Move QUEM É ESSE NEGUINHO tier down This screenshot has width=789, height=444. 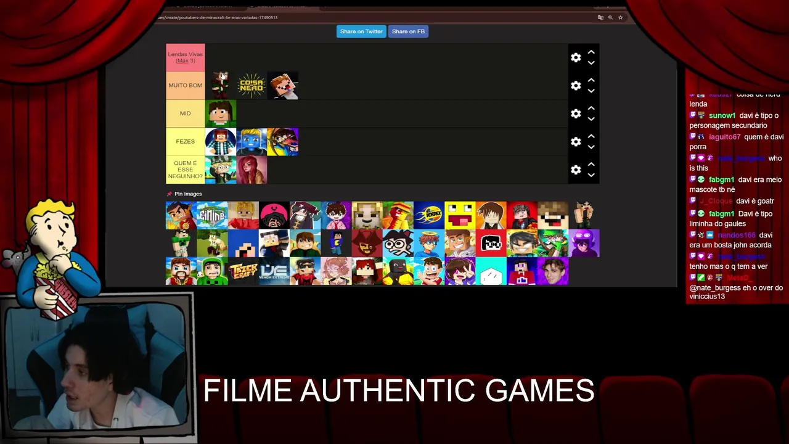[591, 175]
